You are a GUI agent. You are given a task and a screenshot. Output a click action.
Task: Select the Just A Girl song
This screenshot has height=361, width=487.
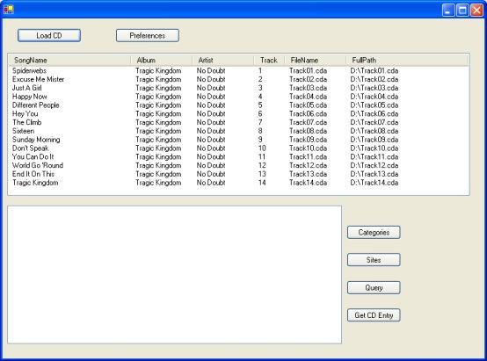click(26, 88)
